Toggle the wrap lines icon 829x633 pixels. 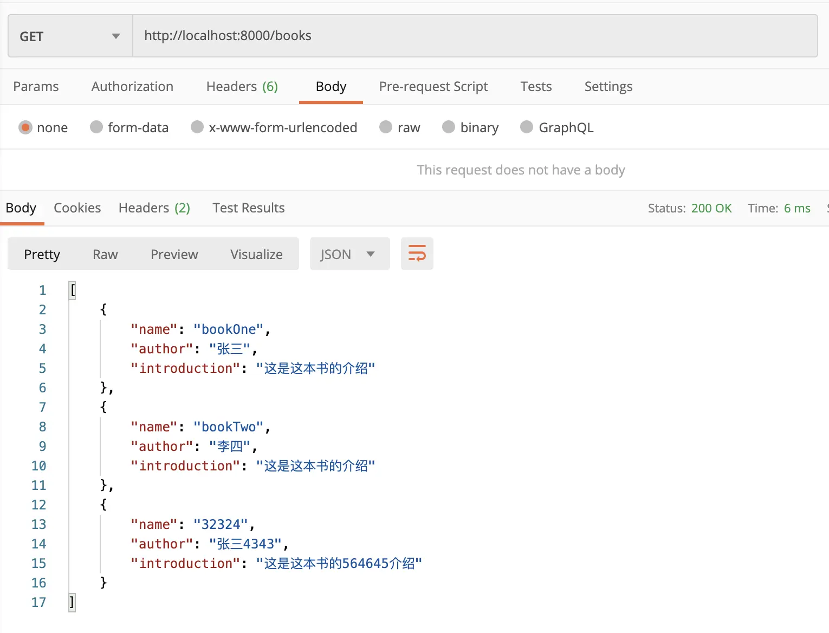point(417,254)
